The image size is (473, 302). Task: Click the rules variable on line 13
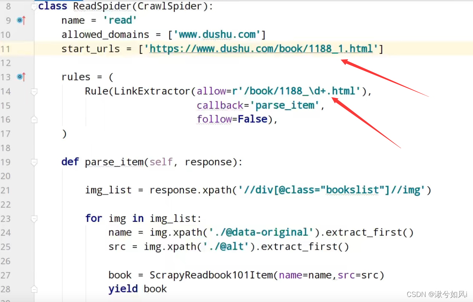point(76,77)
